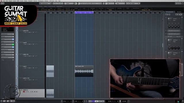184x103 pixels.
Task: Adjust first knob of second rack instrument
Action: coord(169,48)
